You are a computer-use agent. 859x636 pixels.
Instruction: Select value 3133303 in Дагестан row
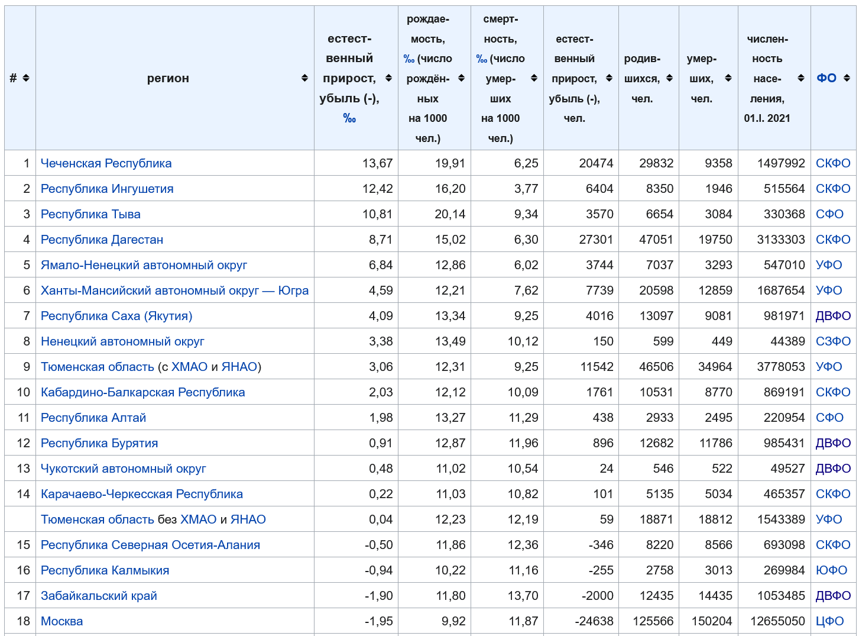[x=781, y=240]
